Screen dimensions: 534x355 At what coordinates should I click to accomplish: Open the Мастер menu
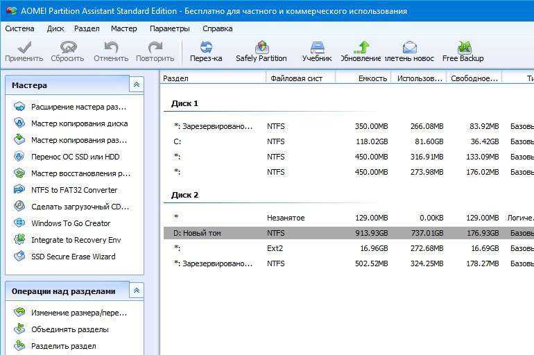coord(123,28)
